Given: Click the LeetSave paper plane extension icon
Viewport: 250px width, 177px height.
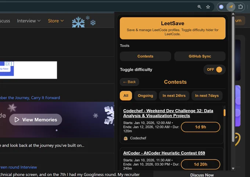Looking at the screenshot, I should 231,7.
